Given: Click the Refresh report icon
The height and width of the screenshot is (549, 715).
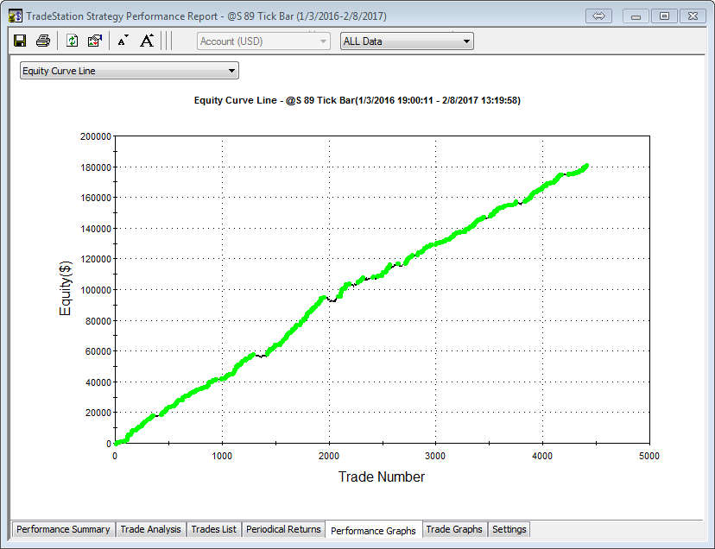Looking at the screenshot, I should tap(73, 41).
